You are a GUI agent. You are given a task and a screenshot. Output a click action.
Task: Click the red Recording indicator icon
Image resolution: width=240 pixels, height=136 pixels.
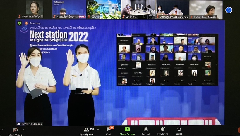[x=26, y=23]
